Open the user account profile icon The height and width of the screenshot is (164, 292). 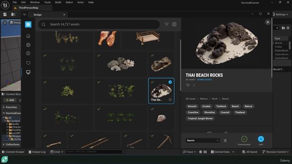click(174, 24)
